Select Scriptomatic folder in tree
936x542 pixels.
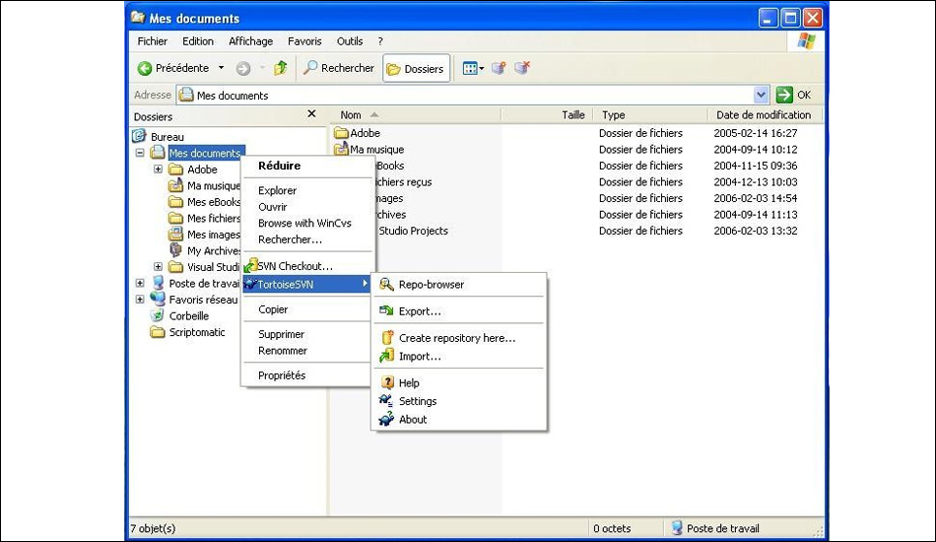pyautogui.click(x=197, y=332)
